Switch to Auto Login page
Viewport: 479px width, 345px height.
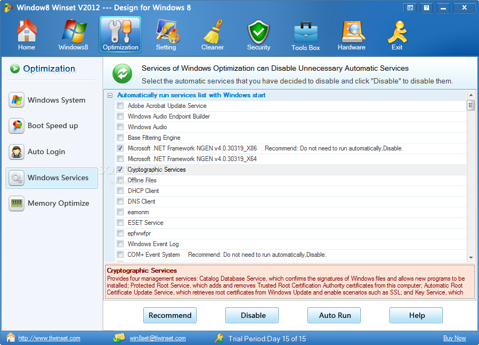[x=52, y=152]
